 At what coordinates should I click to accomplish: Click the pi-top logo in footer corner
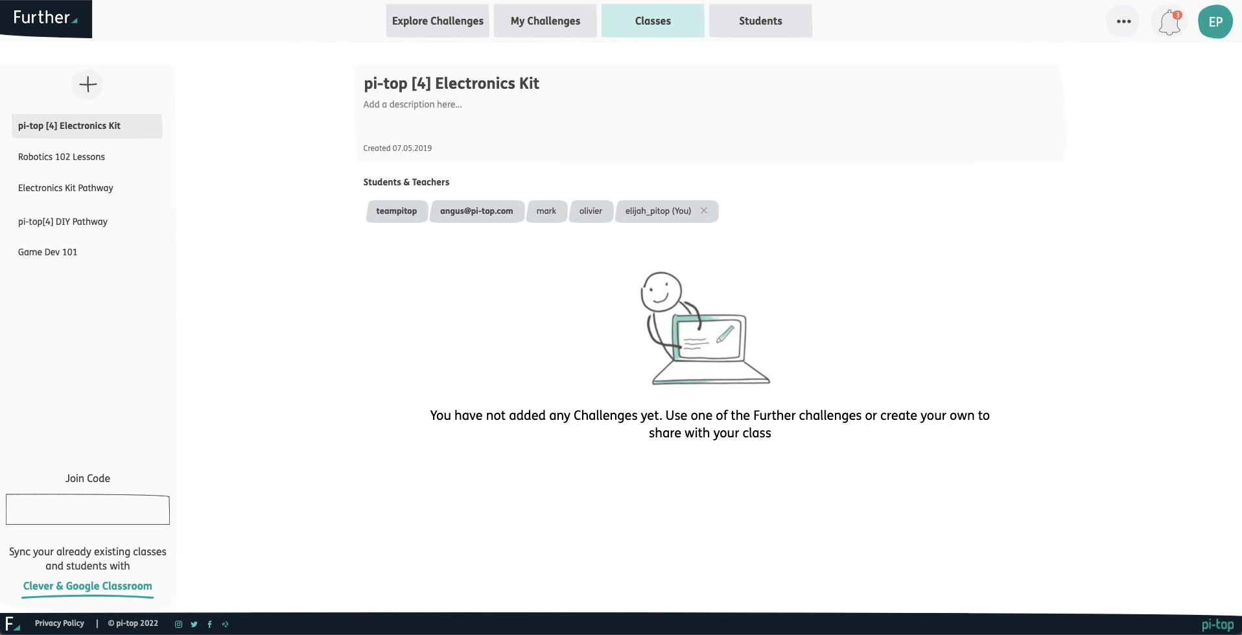point(1217,625)
